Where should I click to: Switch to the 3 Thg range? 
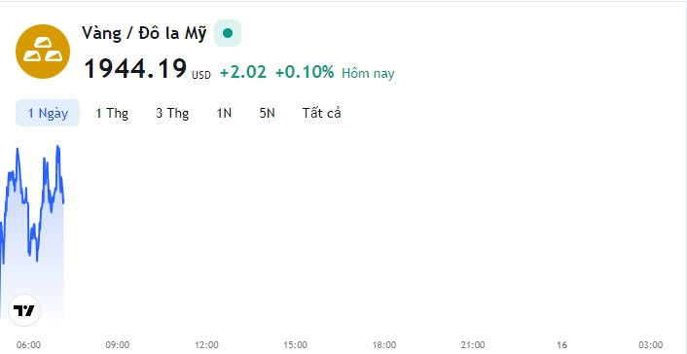coord(172,113)
